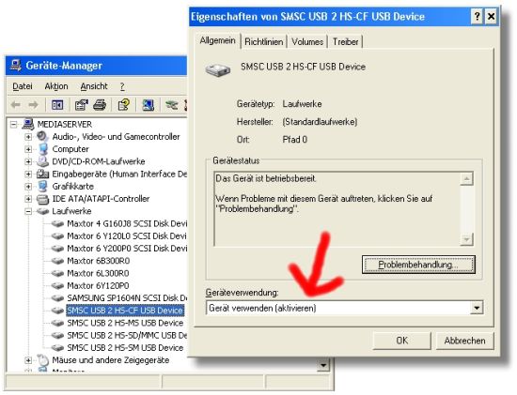Expand the Grafikkarte node
The image size is (517, 395).
tap(28, 187)
